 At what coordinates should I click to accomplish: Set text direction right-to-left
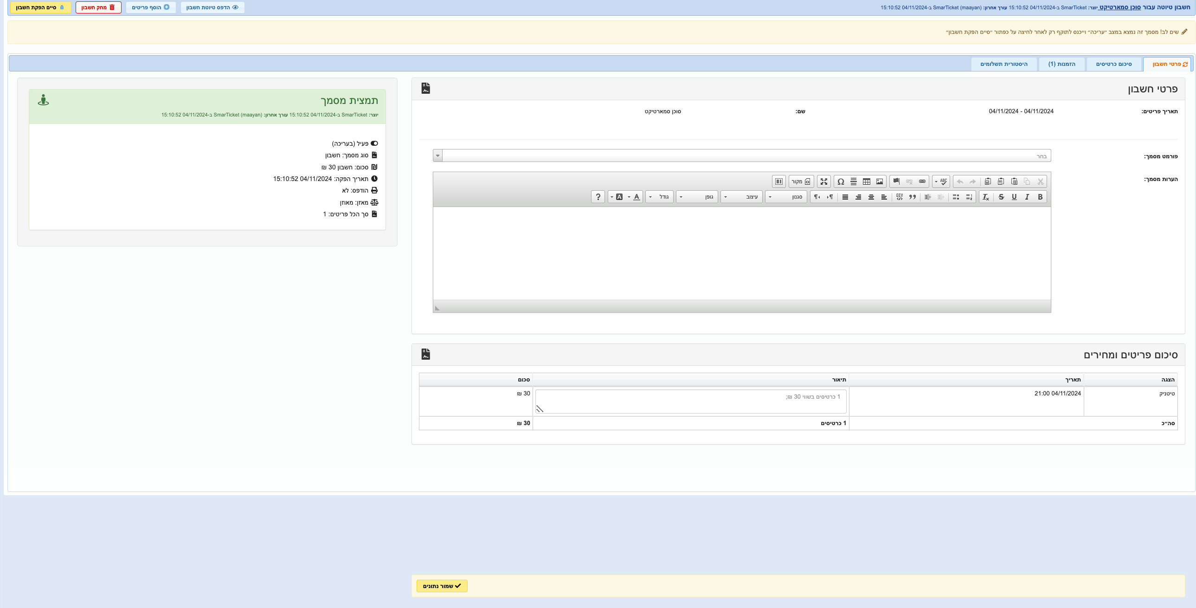point(817,197)
